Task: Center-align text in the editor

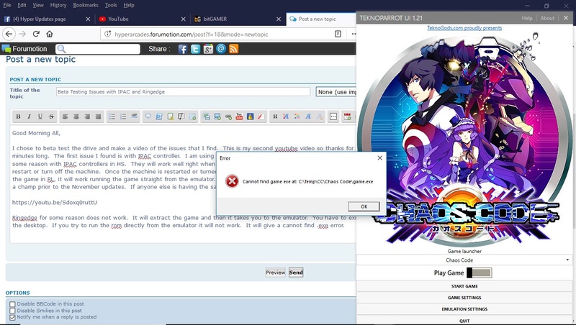Action: tap(76, 116)
